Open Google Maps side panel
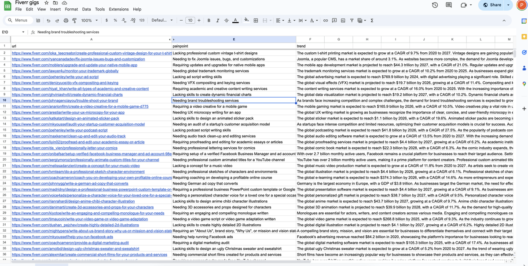The image size is (528, 266). (524, 84)
